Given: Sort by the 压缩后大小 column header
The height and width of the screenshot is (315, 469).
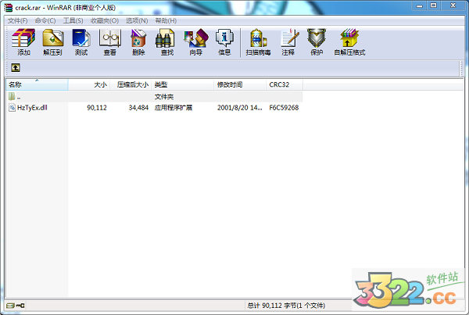Looking at the screenshot, I should (x=131, y=84).
